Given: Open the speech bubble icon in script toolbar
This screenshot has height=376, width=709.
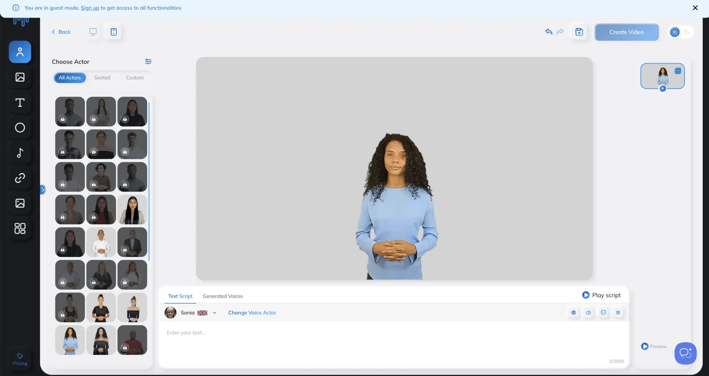Looking at the screenshot, I should pos(603,312).
